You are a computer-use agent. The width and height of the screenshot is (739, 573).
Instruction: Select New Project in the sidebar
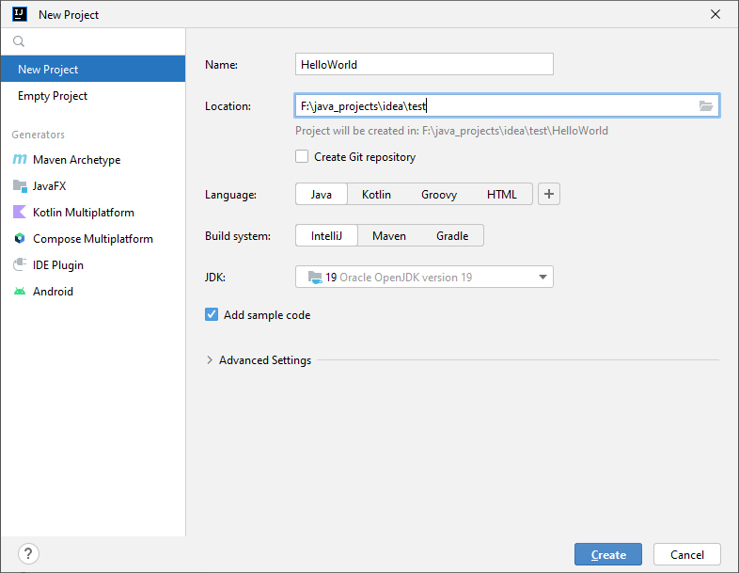click(x=93, y=69)
